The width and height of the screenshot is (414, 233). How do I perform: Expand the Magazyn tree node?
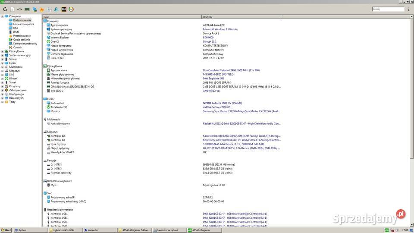2,71
